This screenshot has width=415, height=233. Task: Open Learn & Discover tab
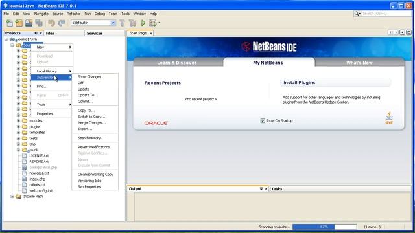176,63
